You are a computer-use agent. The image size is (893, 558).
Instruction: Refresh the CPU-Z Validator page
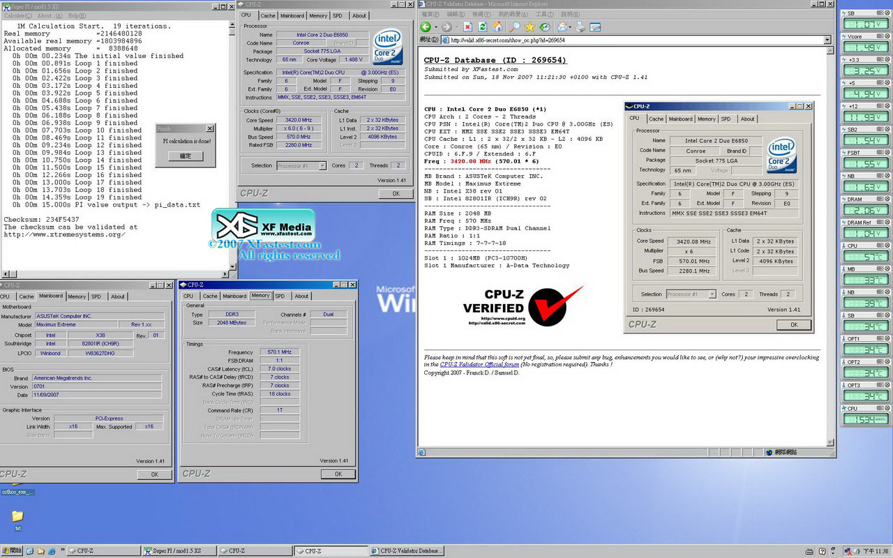[482, 27]
